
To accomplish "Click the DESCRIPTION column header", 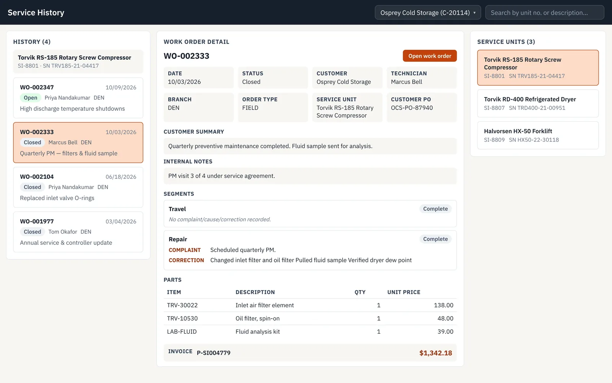I will (255, 292).
